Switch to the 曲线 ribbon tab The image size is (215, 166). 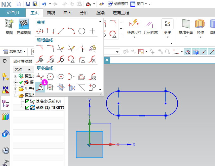click(x=51, y=13)
